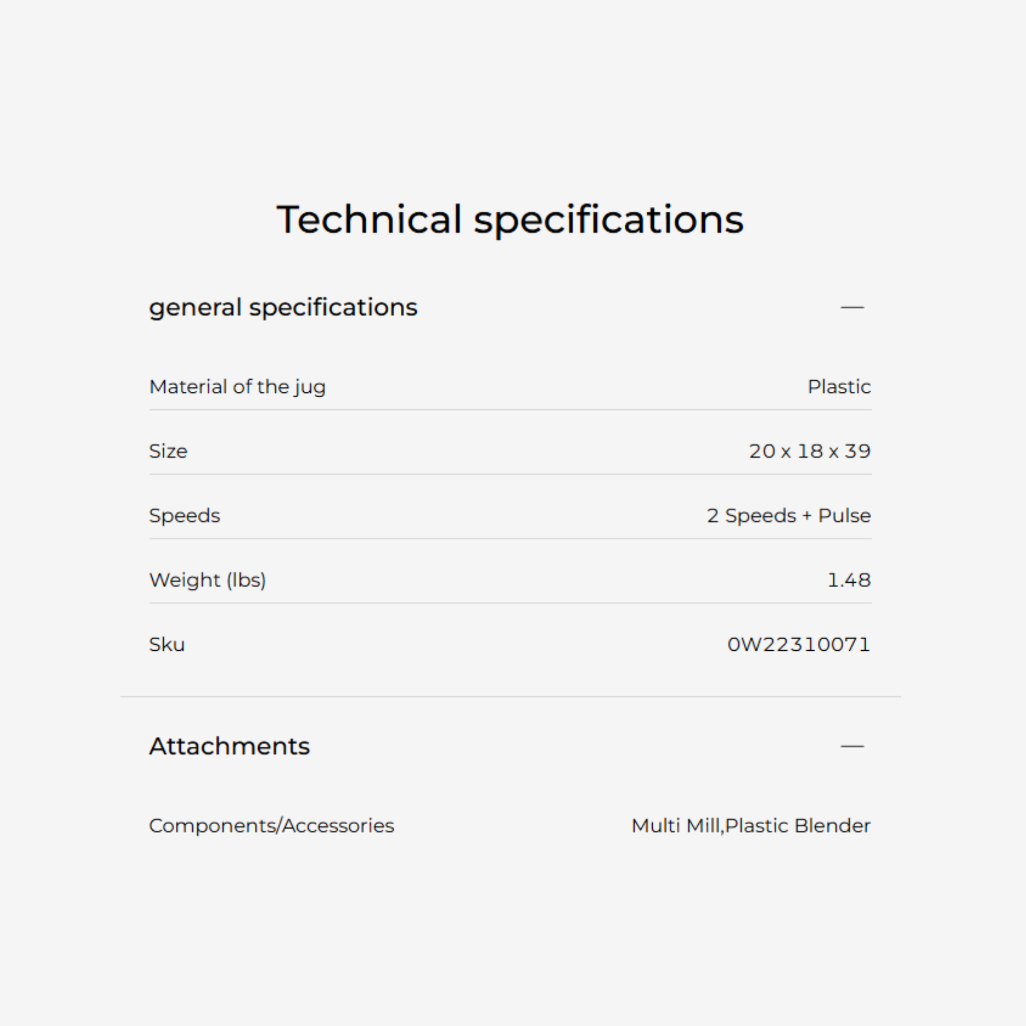Click the Speeds row label

(184, 516)
